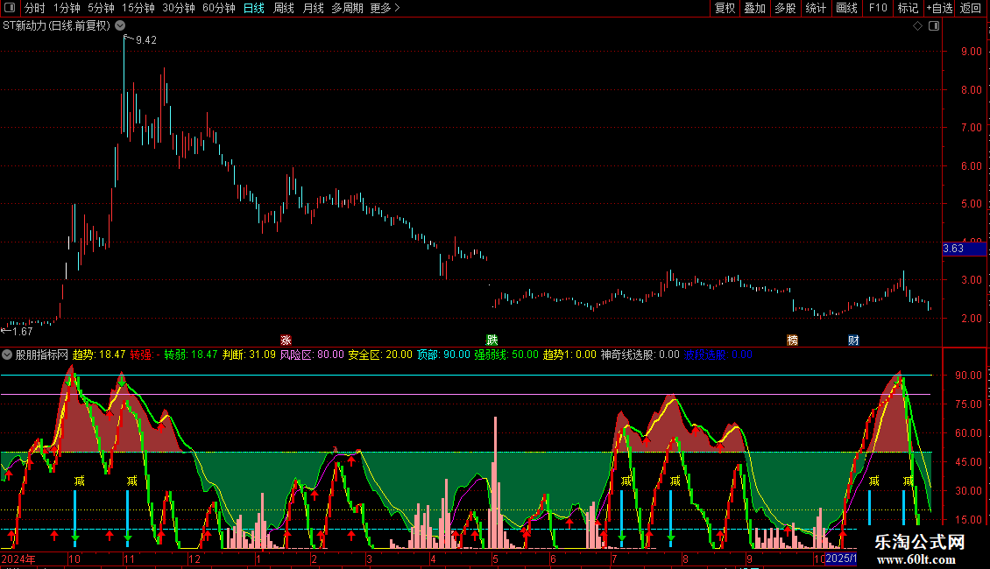Click the 风险区: 80.00 indicator value

(312, 355)
